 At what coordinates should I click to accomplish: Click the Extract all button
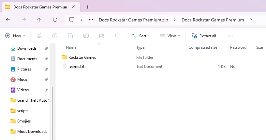click(x=204, y=36)
